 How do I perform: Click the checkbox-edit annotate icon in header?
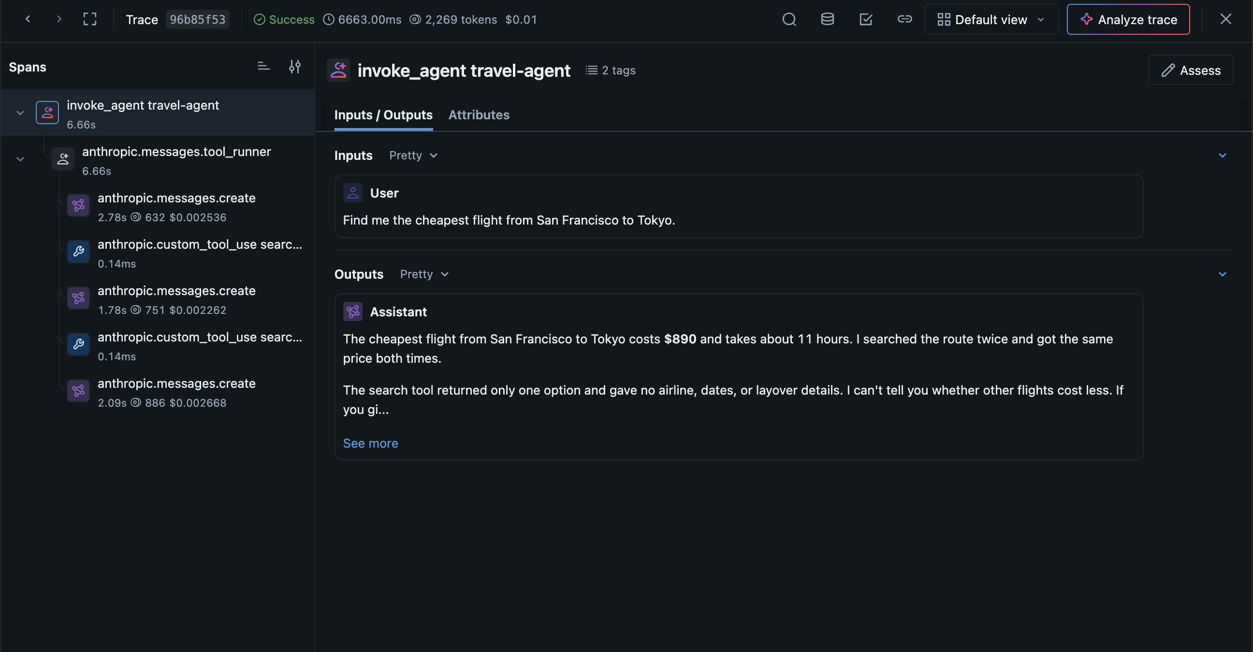tap(866, 19)
